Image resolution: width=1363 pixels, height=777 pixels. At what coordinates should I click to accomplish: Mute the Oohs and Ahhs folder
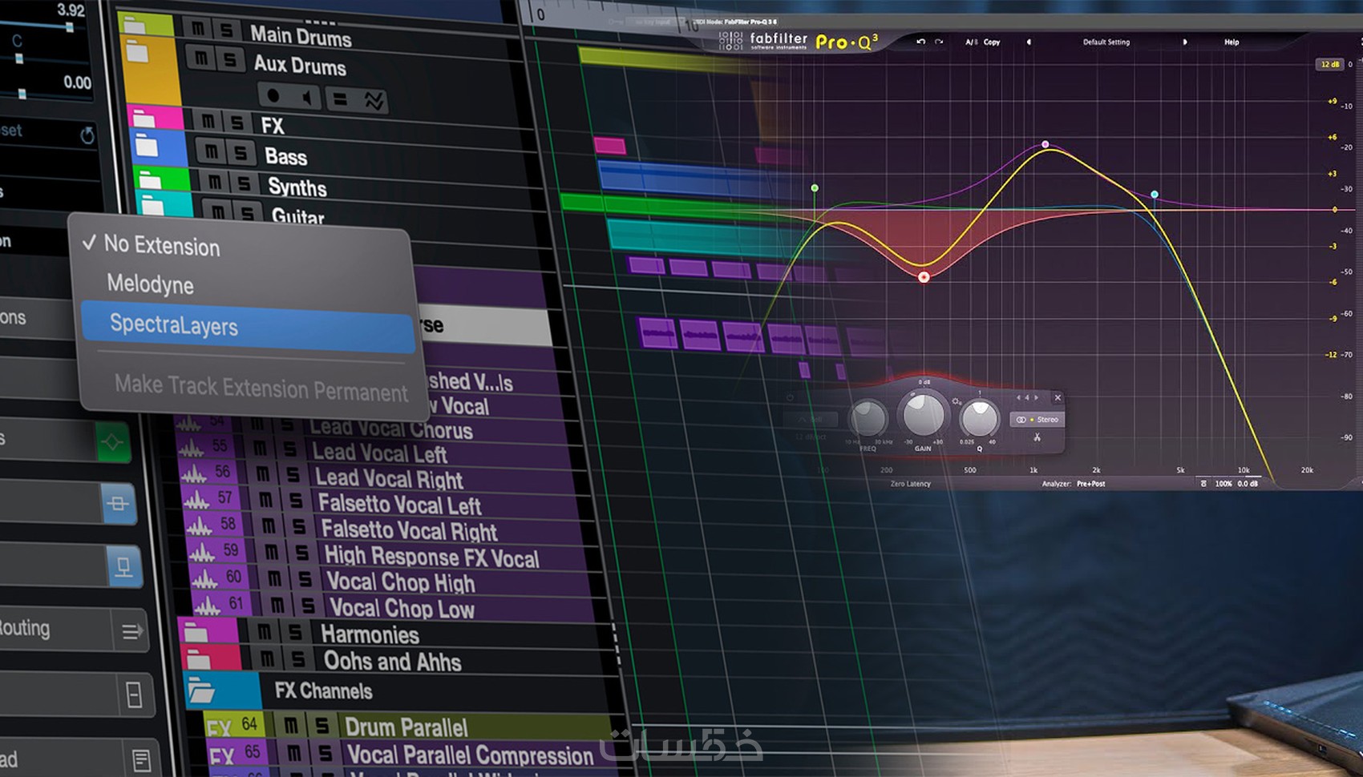[x=268, y=658]
